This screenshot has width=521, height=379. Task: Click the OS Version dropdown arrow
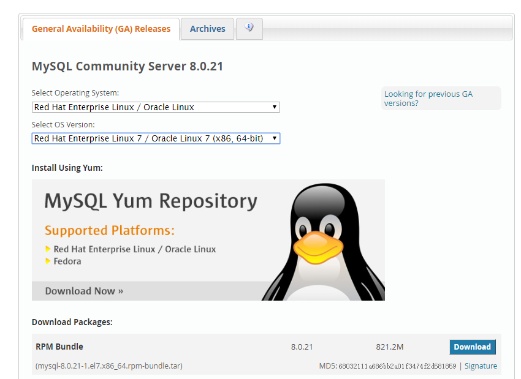274,138
